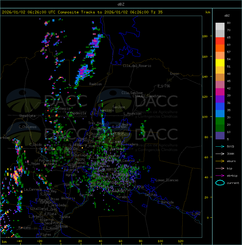Click the '50YD' legend label
Viewport: 242px width, 245px height.
point(230,146)
